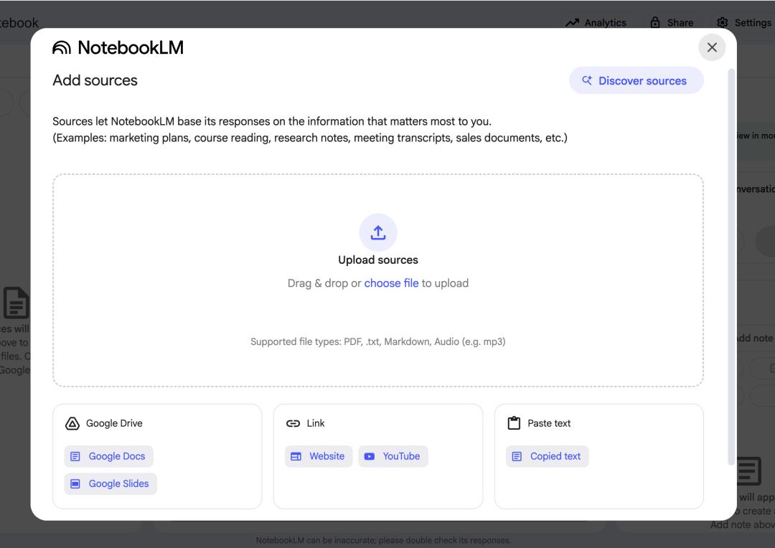Click the Share lock icon
Viewport: 775px width, 548px height.
click(654, 23)
